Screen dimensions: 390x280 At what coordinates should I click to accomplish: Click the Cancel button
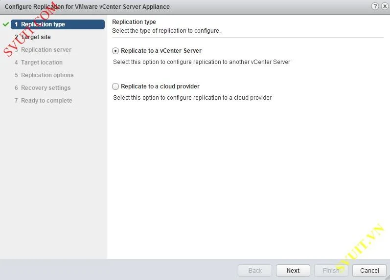369,270
